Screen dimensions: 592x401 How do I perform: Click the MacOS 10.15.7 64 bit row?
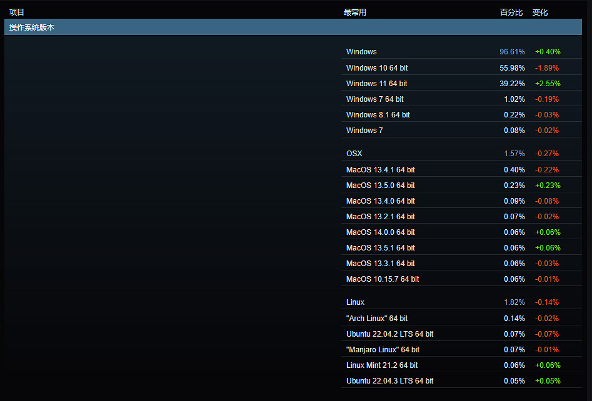383,279
